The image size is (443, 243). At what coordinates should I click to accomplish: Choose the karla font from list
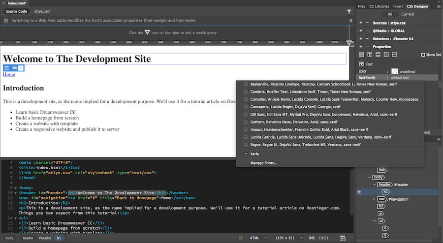[x=254, y=154]
